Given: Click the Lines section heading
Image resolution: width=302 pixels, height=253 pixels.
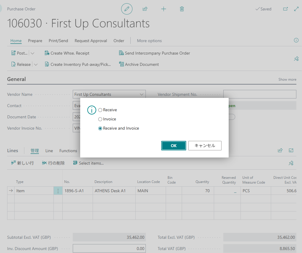Looking at the screenshot, I should coord(12,150).
